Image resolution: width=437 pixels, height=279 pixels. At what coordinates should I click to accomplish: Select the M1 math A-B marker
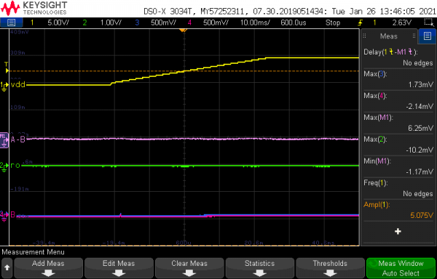coord(4,139)
